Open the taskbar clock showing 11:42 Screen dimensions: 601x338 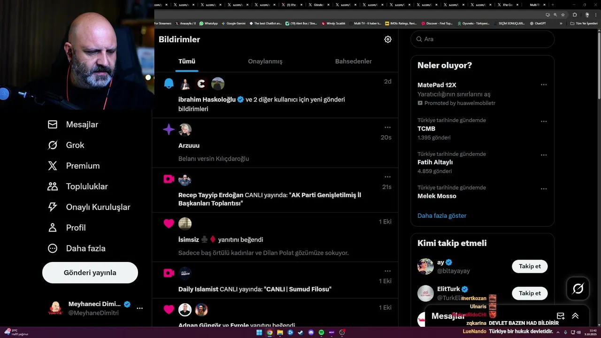590,332
